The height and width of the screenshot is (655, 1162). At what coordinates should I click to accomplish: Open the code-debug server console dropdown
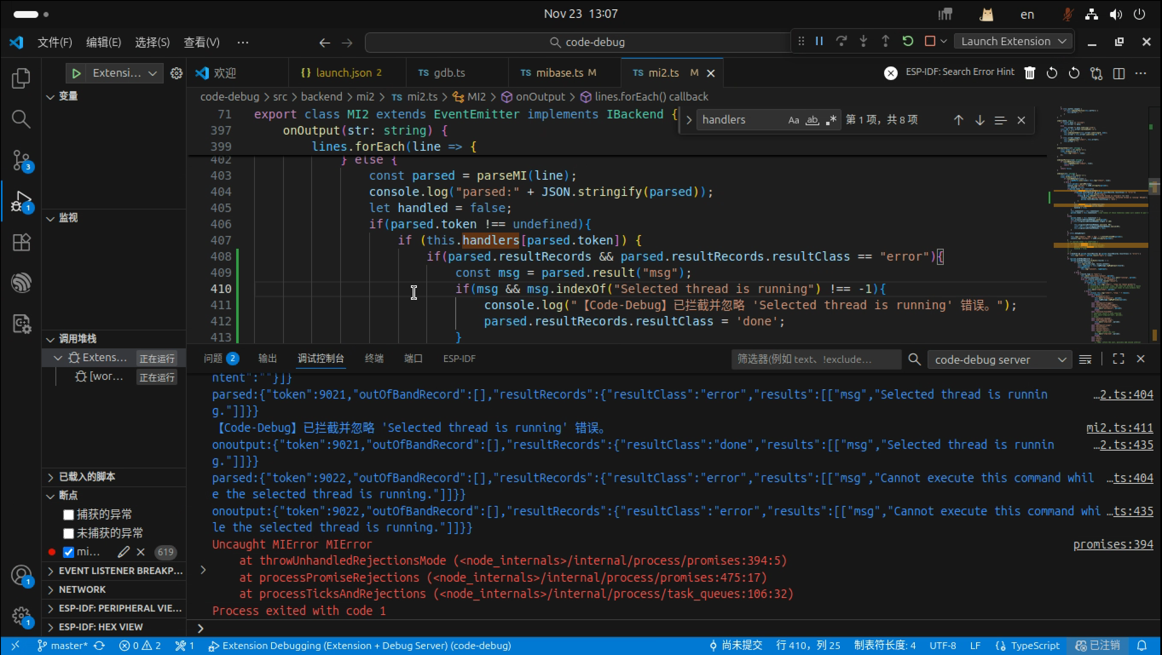[1000, 359]
